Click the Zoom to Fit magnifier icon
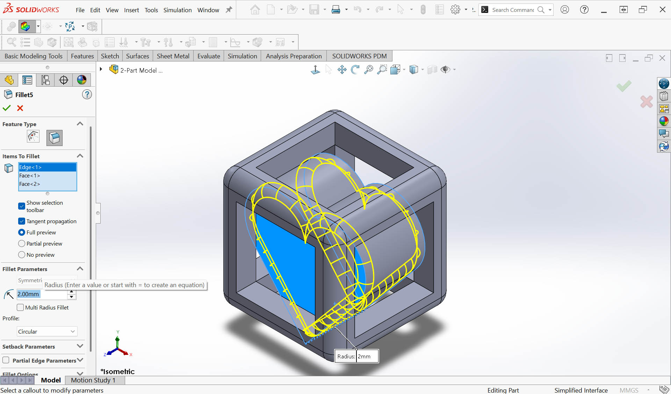This screenshot has width=671, height=394. point(368,70)
